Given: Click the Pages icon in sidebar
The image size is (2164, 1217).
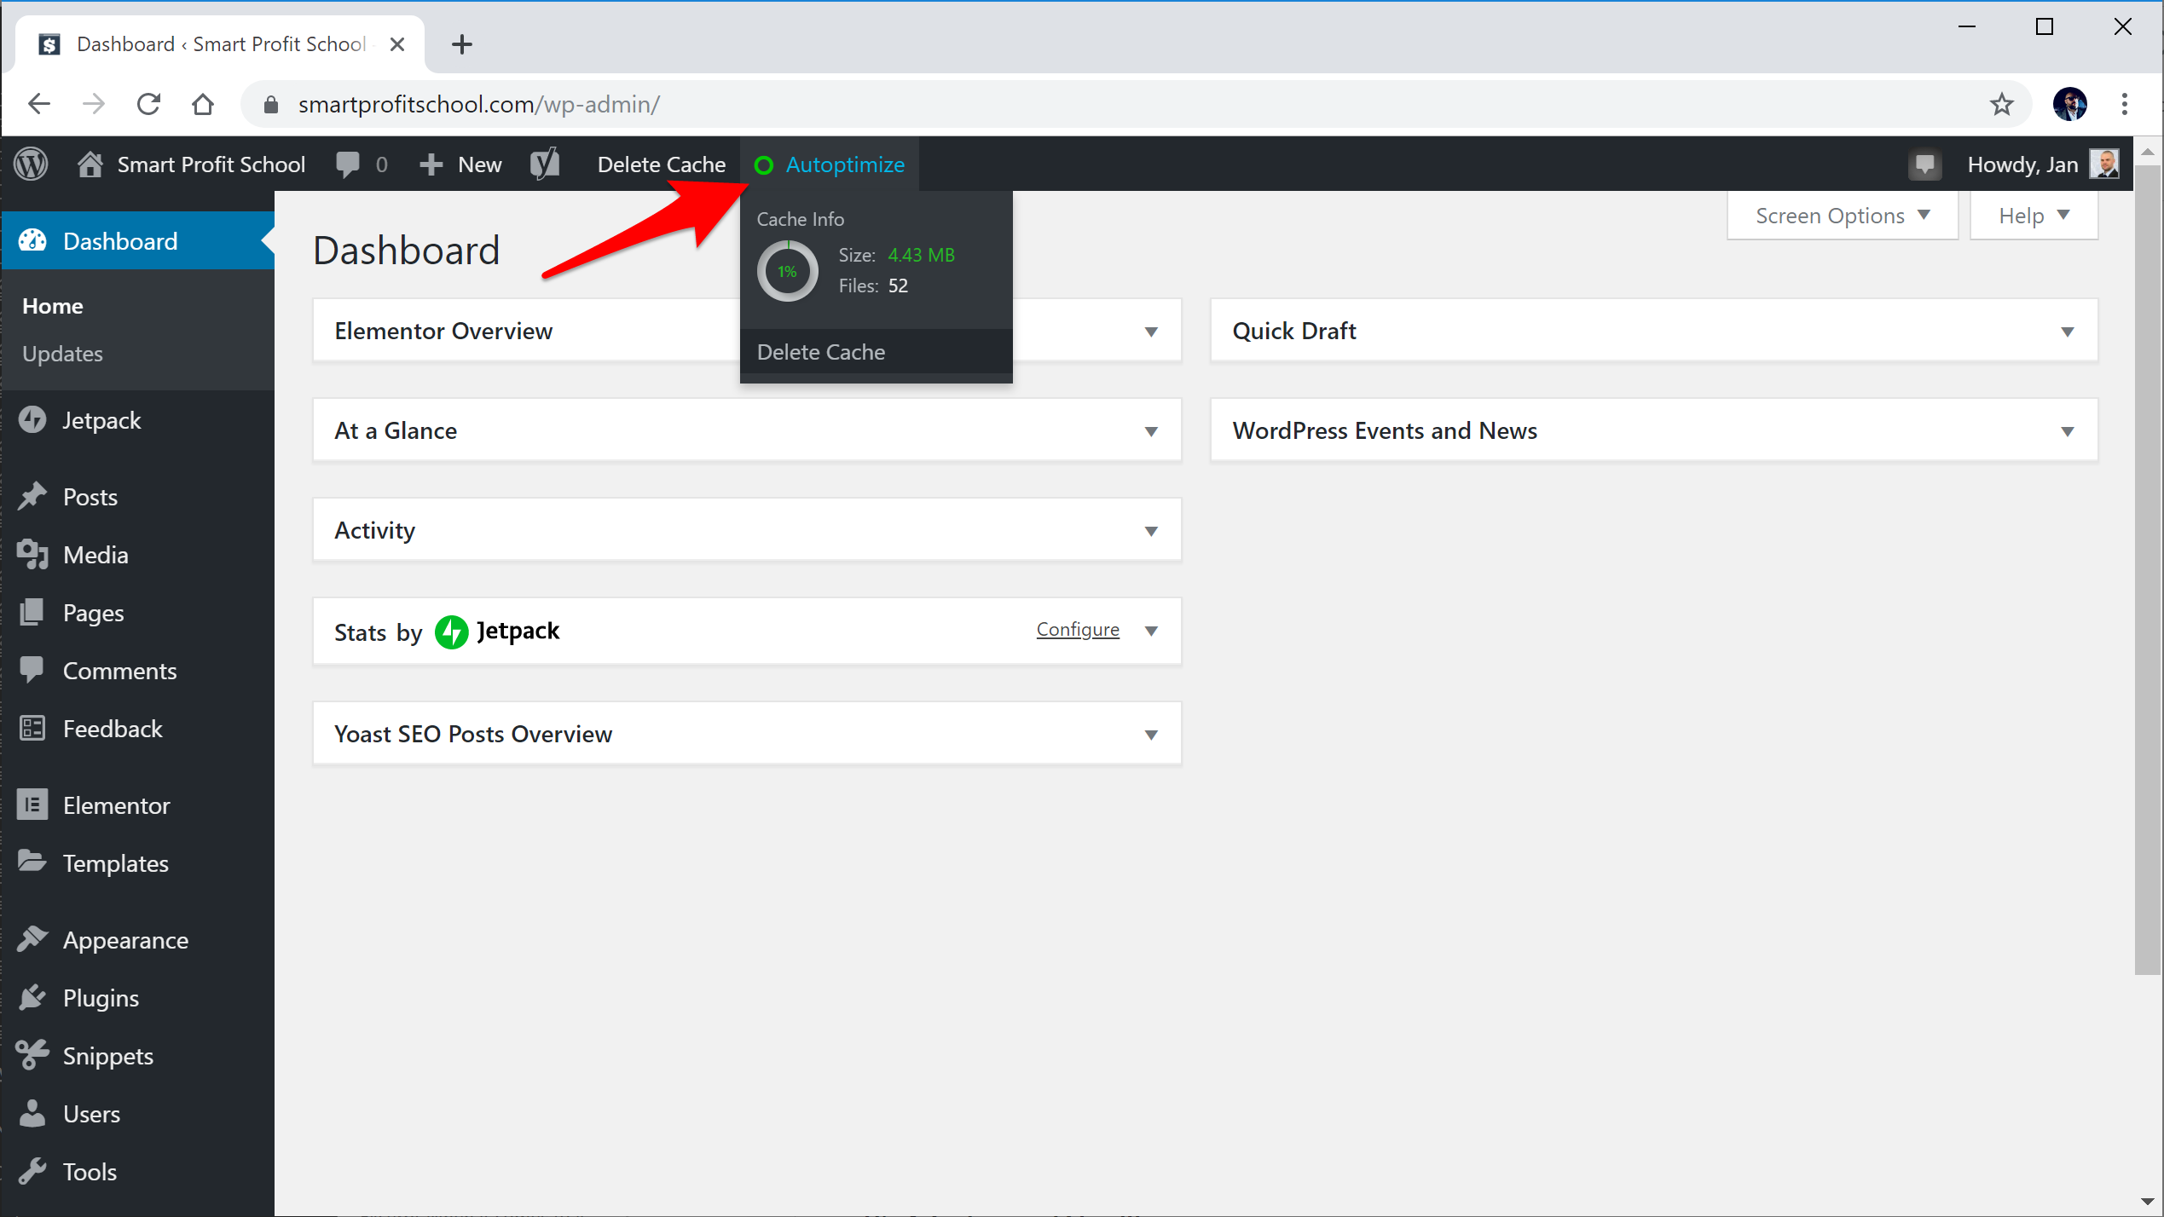Looking at the screenshot, I should [x=32, y=612].
